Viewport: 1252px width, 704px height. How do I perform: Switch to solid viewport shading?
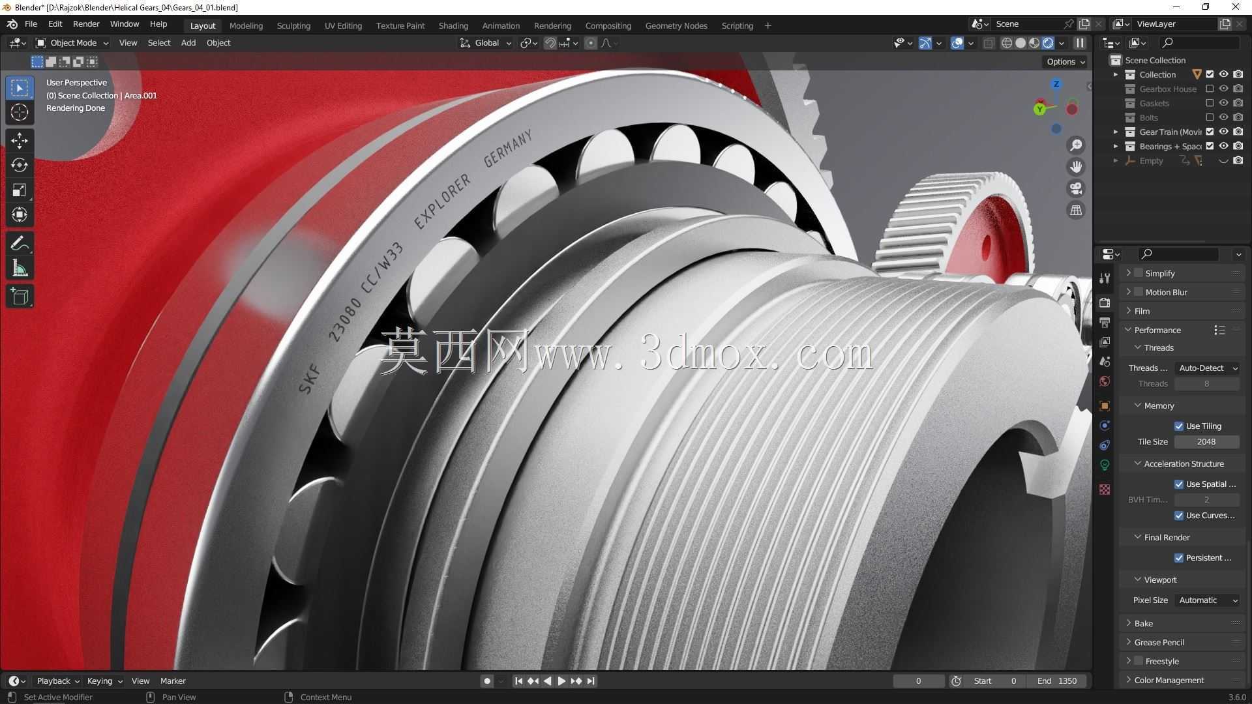pyautogui.click(x=1021, y=43)
